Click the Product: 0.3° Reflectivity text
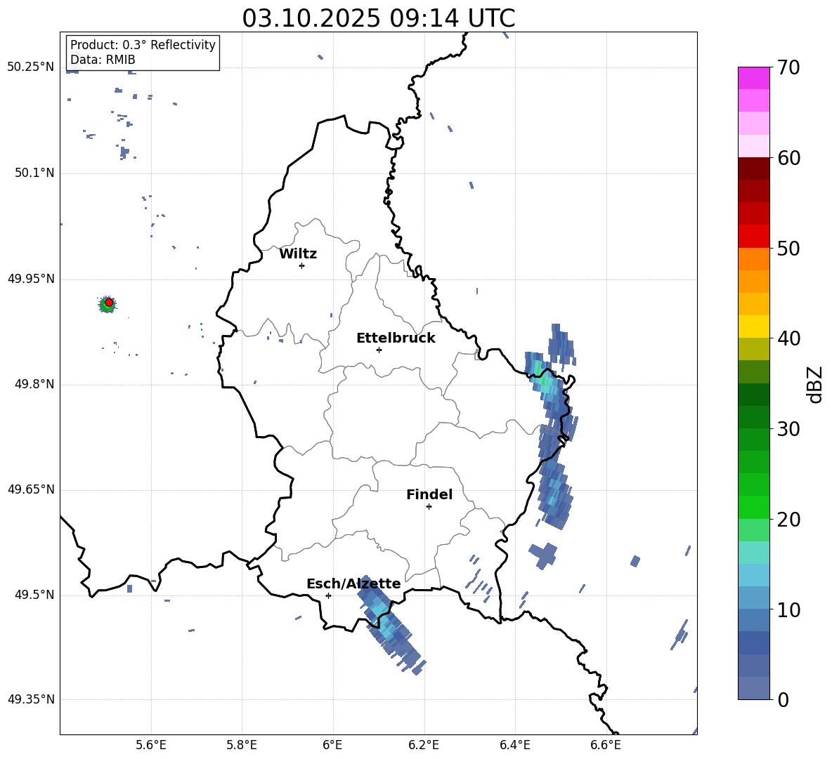832x759 pixels. click(x=143, y=44)
